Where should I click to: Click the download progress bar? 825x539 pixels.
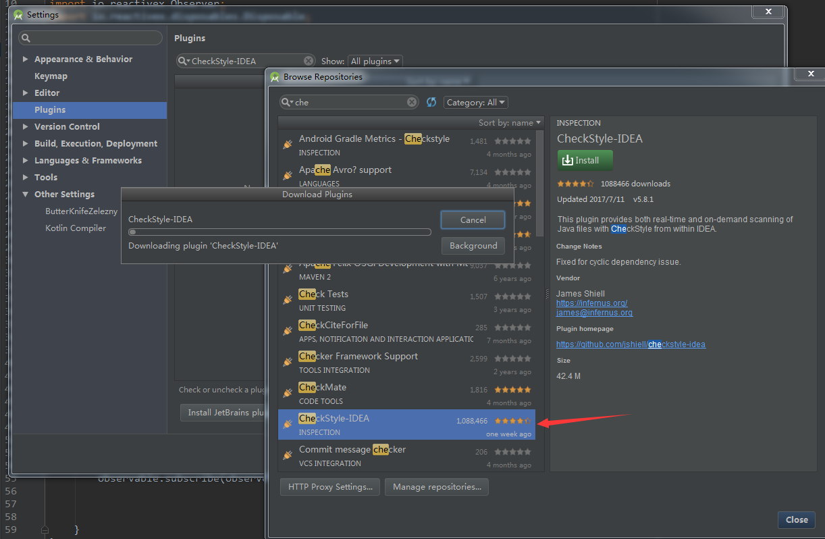tap(280, 232)
